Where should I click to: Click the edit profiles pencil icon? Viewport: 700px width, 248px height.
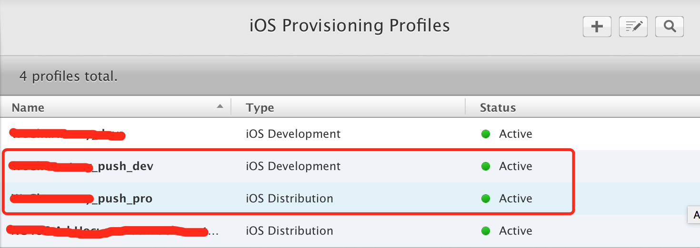point(633,27)
